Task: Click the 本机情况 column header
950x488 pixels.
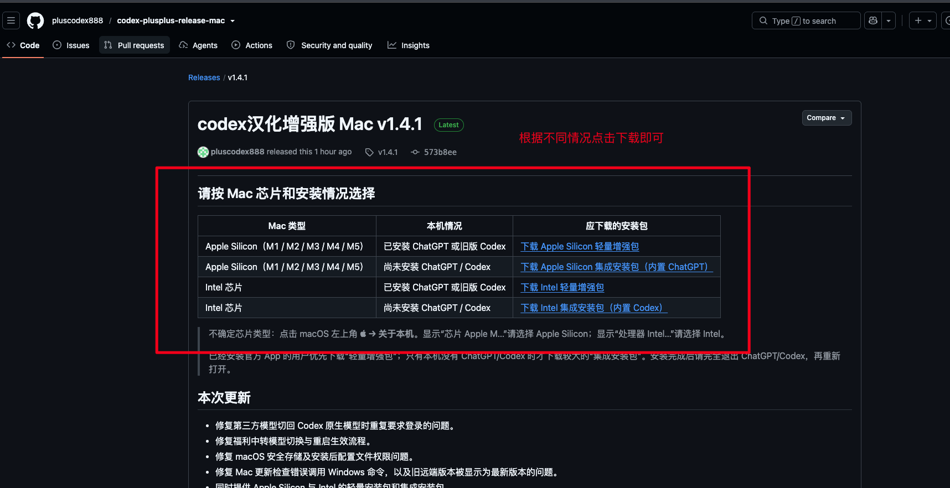Action: pos(444,226)
